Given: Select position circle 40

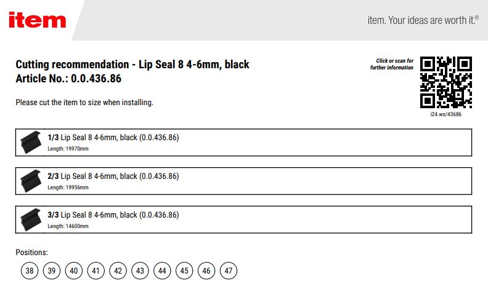Looking at the screenshot, I should click(x=74, y=270).
